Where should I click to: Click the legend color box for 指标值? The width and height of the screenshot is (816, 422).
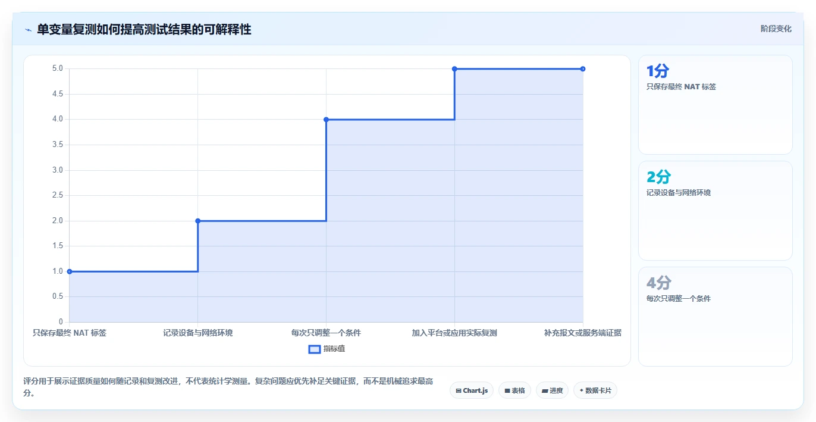pos(315,349)
